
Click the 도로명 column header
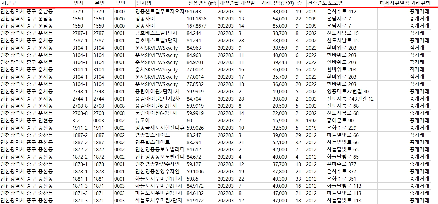click(335, 3)
